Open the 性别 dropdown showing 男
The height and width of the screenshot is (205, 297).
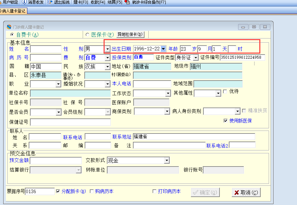[x=107, y=49]
